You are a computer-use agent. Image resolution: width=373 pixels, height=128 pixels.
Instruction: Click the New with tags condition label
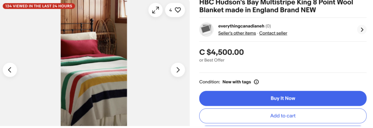tap(237, 82)
